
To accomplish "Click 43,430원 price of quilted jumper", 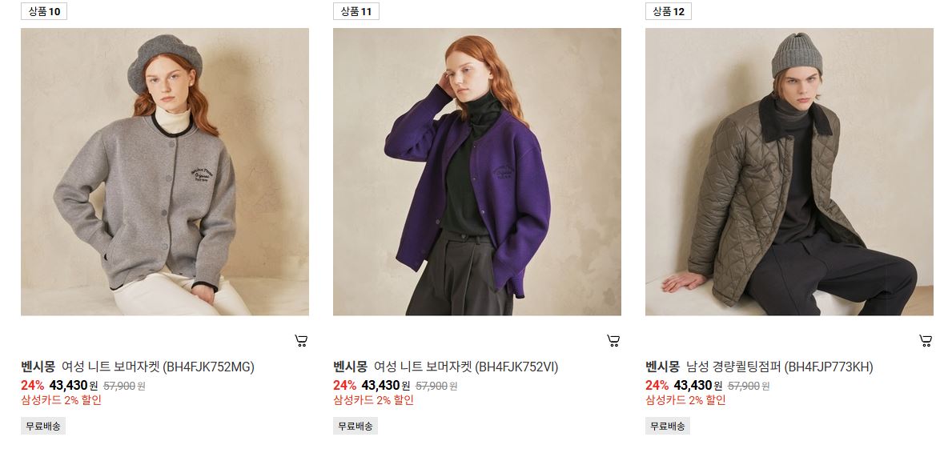I will 698,386.
